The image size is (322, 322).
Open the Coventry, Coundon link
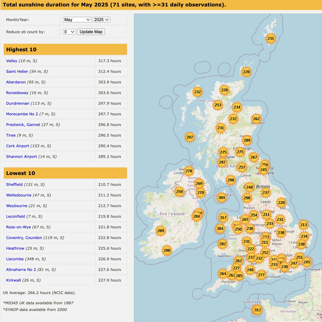(x=24, y=238)
